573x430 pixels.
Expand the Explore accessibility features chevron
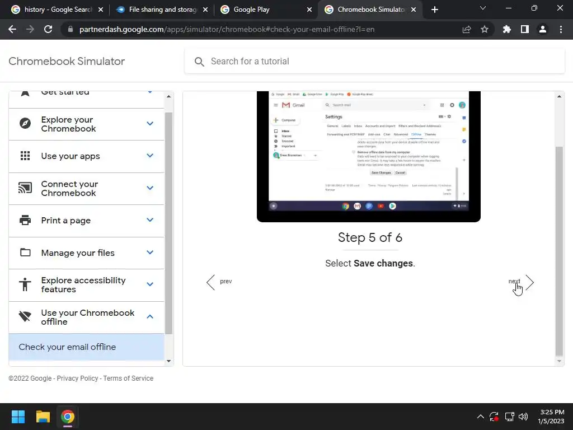click(150, 284)
